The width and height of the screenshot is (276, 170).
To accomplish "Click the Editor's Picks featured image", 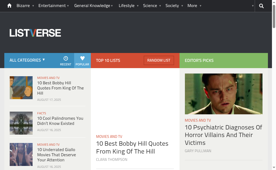I will tap(223, 94).
